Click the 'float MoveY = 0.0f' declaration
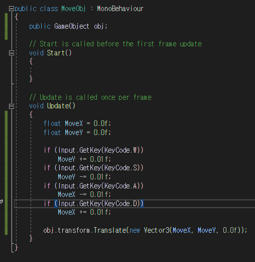255x262 pixels. 77,133
